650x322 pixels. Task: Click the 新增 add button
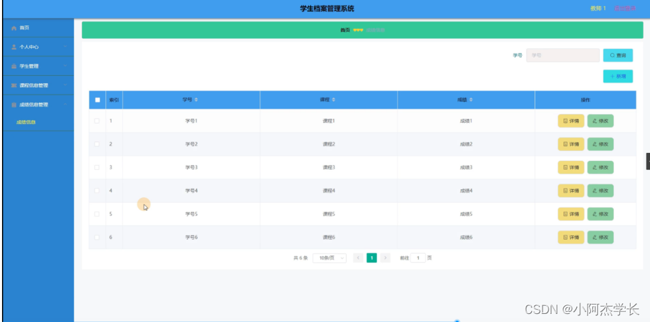pyautogui.click(x=618, y=76)
